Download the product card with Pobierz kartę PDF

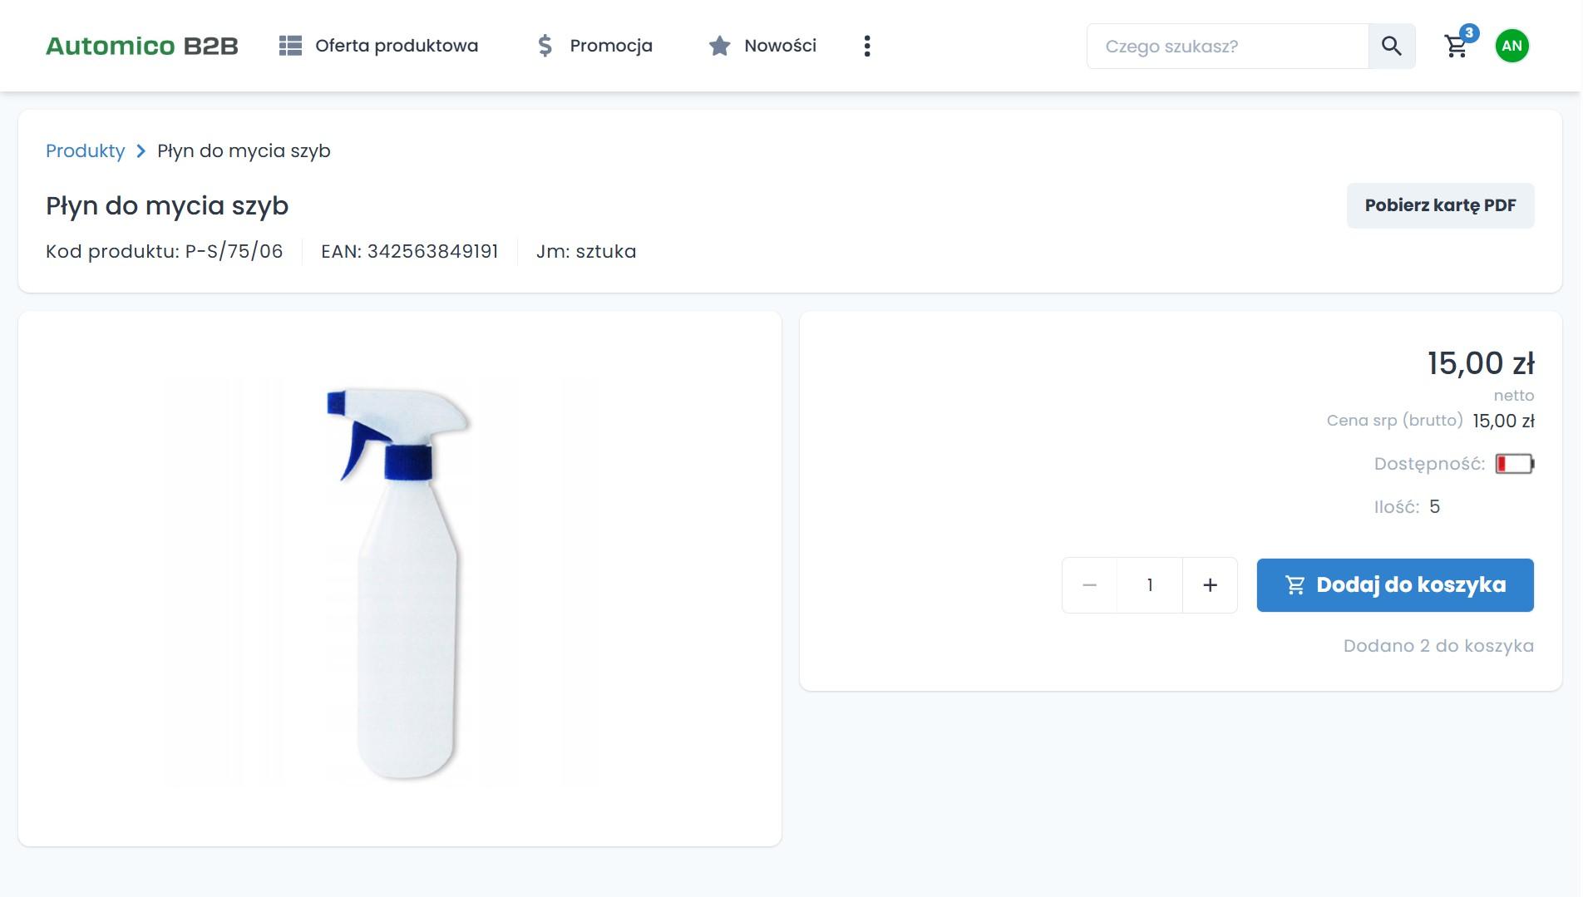point(1440,205)
